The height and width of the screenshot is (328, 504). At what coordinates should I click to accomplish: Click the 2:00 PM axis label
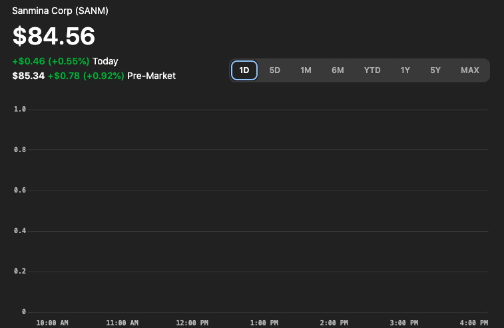(x=334, y=323)
